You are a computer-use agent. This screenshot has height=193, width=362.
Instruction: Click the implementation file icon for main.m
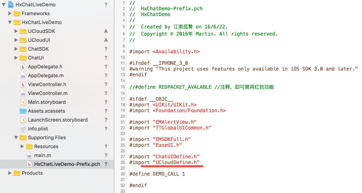tap(29, 156)
